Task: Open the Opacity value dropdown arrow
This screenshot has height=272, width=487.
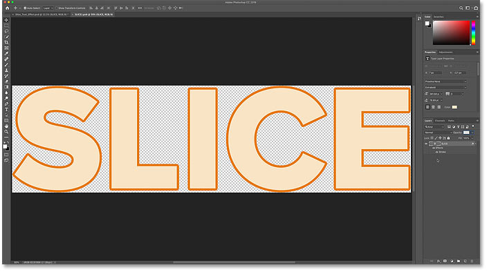Action: click(472, 133)
